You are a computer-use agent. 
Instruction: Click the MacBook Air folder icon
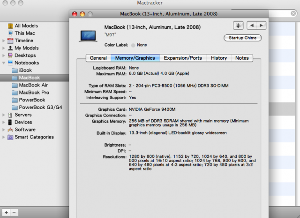pos(15,85)
